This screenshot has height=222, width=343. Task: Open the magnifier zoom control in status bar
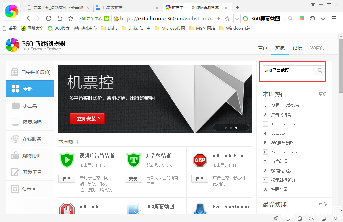click(x=335, y=218)
